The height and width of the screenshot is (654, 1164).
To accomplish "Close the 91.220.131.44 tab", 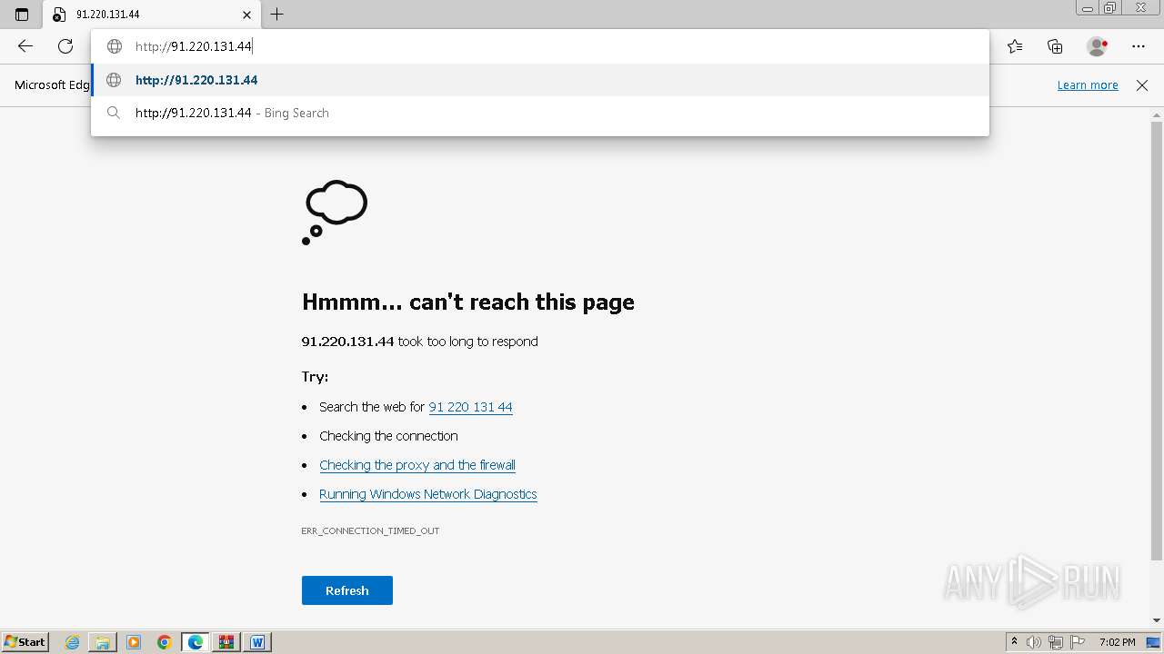I will coord(246,15).
